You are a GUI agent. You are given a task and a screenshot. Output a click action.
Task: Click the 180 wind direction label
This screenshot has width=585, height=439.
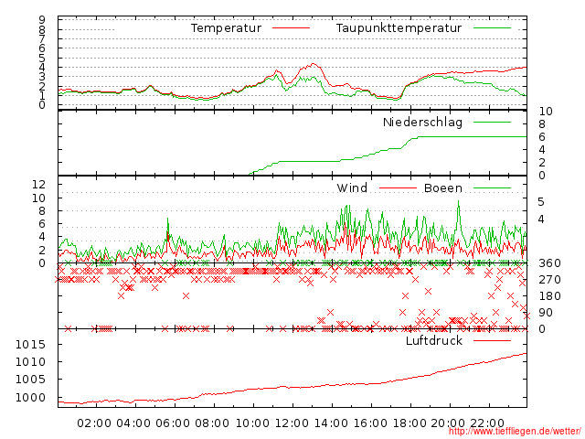tap(549, 296)
